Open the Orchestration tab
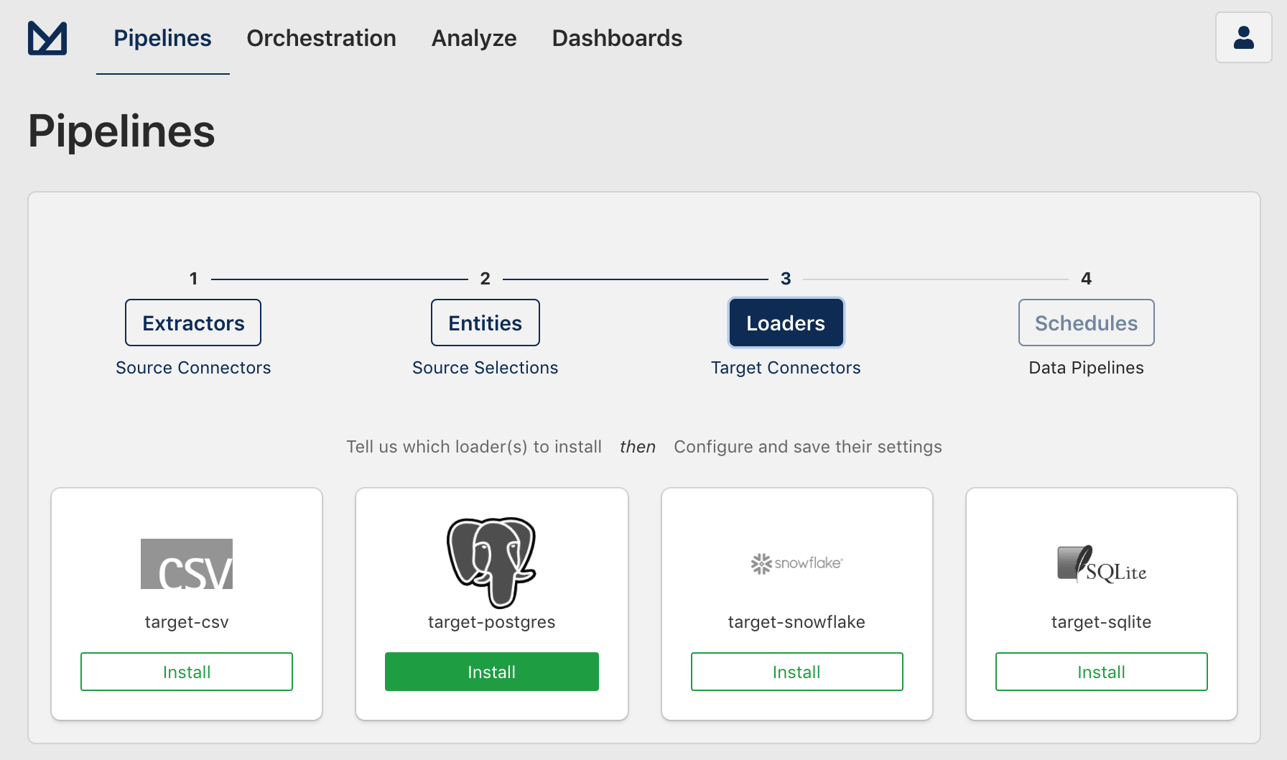The image size is (1287, 760). pyautogui.click(x=321, y=38)
